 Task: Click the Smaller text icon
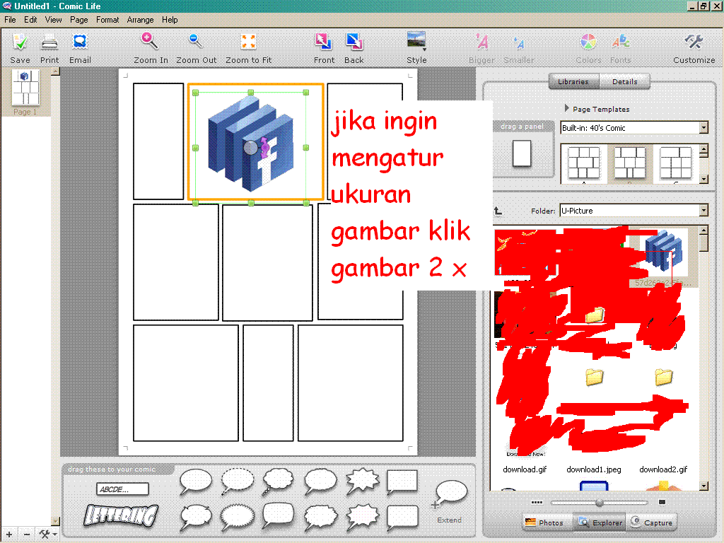click(519, 43)
